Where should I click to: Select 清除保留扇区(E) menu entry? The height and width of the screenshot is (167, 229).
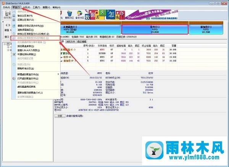tap(36, 30)
